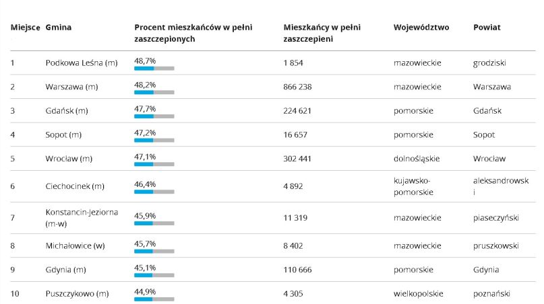Click Warszawa 48,2% progress bar
The width and height of the screenshot is (544, 304).
(154, 92)
